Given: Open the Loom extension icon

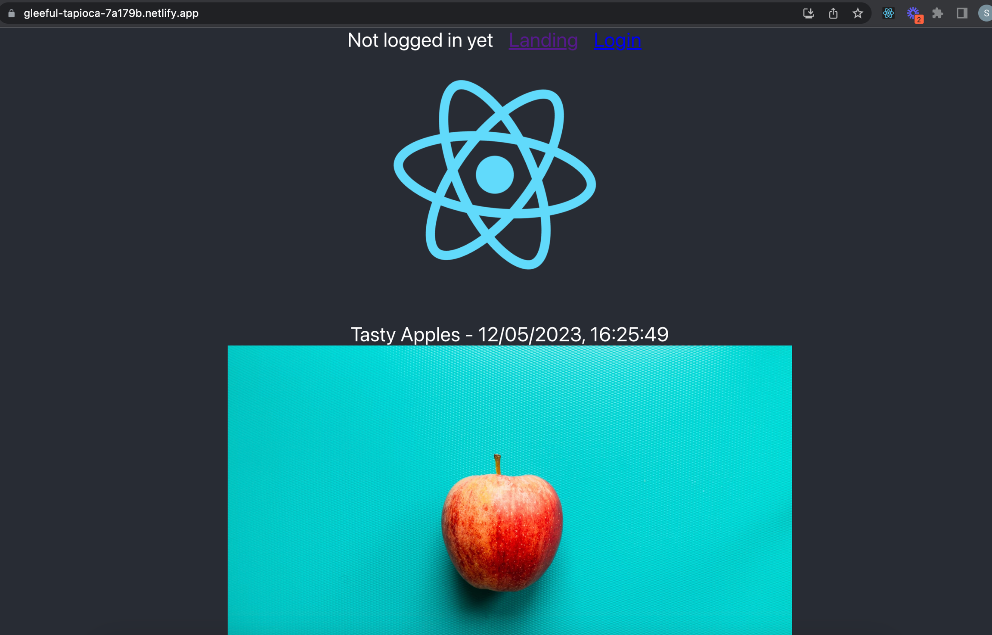Looking at the screenshot, I should (x=912, y=12).
